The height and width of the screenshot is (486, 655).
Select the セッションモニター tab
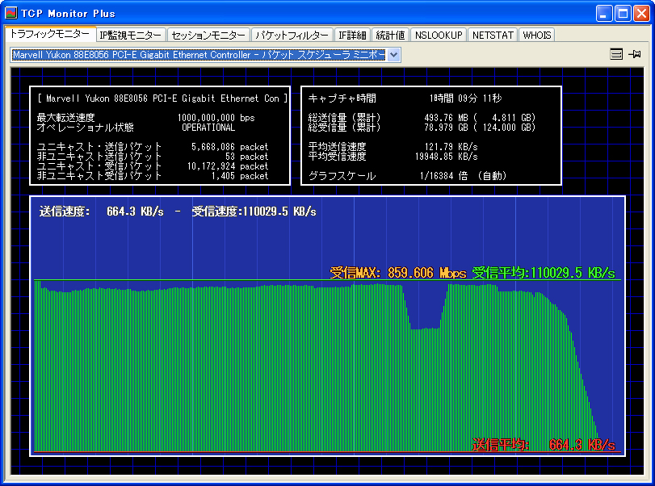point(208,36)
